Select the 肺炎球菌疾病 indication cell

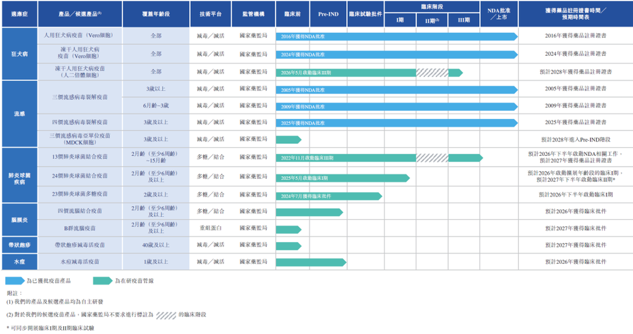tap(20, 176)
